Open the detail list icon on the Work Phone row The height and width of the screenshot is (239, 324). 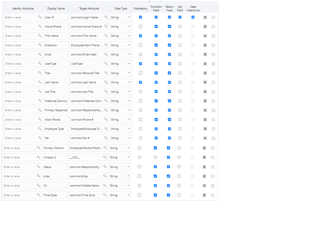point(213,119)
